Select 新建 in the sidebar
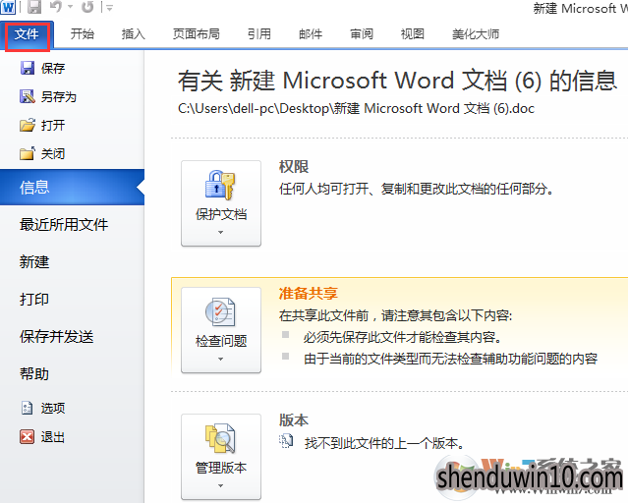This screenshot has height=503, width=628. (34, 262)
